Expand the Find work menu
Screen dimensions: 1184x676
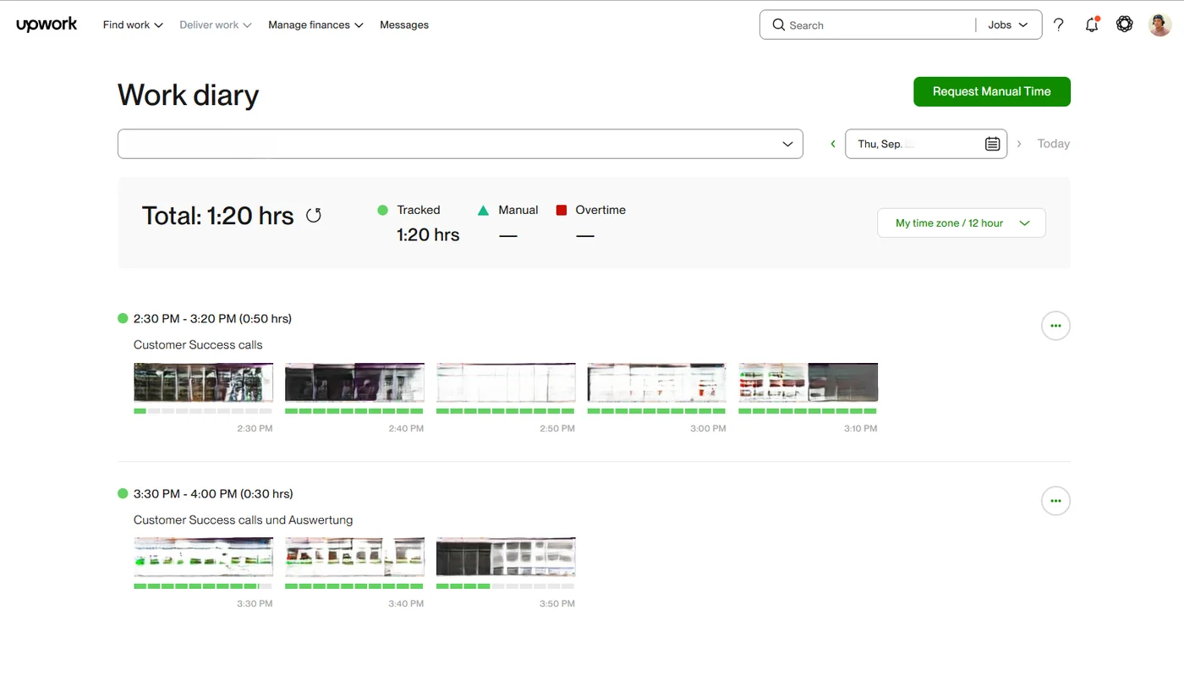pyautogui.click(x=133, y=25)
